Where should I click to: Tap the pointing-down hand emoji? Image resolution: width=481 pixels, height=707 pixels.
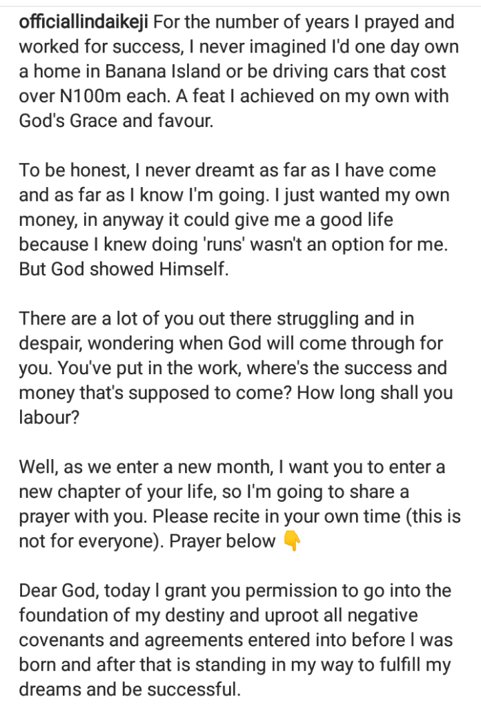291,541
